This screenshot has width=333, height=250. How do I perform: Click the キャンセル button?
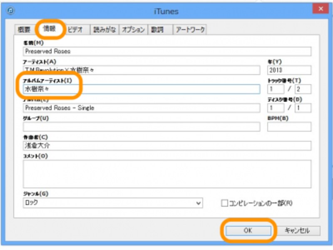point(297,230)
